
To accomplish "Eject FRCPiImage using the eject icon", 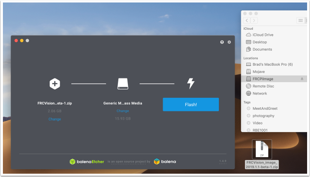I will [302, 79].
